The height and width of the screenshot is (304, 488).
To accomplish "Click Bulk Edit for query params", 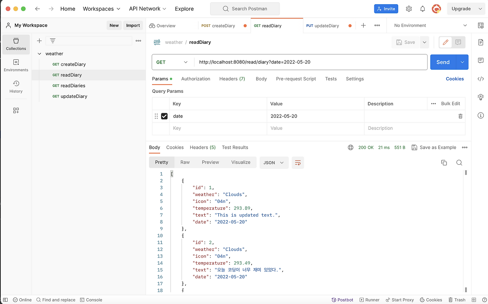I will click(450, 103).
